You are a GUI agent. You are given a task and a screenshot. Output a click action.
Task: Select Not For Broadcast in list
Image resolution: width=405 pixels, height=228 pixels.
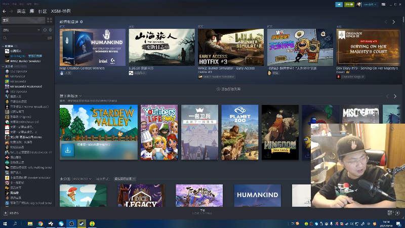pyautogui.click(x=29, y=107)
